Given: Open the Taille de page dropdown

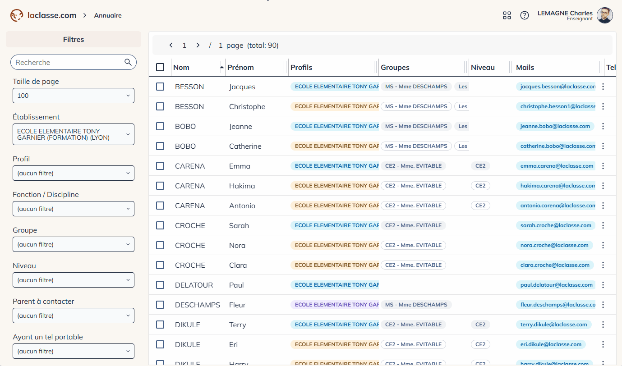Looking at the screenshot, I should pyautogui.click(x=74, y=96).
